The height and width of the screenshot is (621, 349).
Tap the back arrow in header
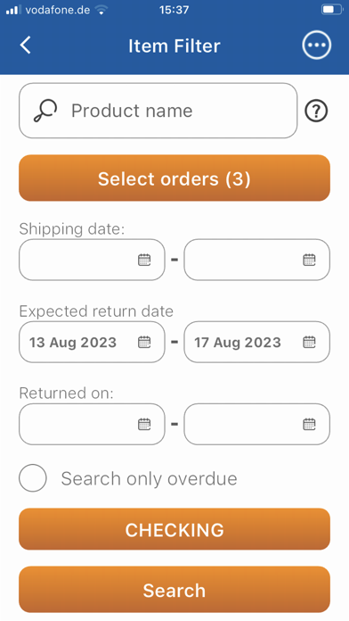coord(25,46)
